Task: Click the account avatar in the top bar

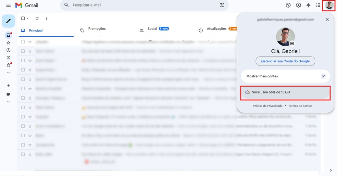Action: (x=329, y=5)
